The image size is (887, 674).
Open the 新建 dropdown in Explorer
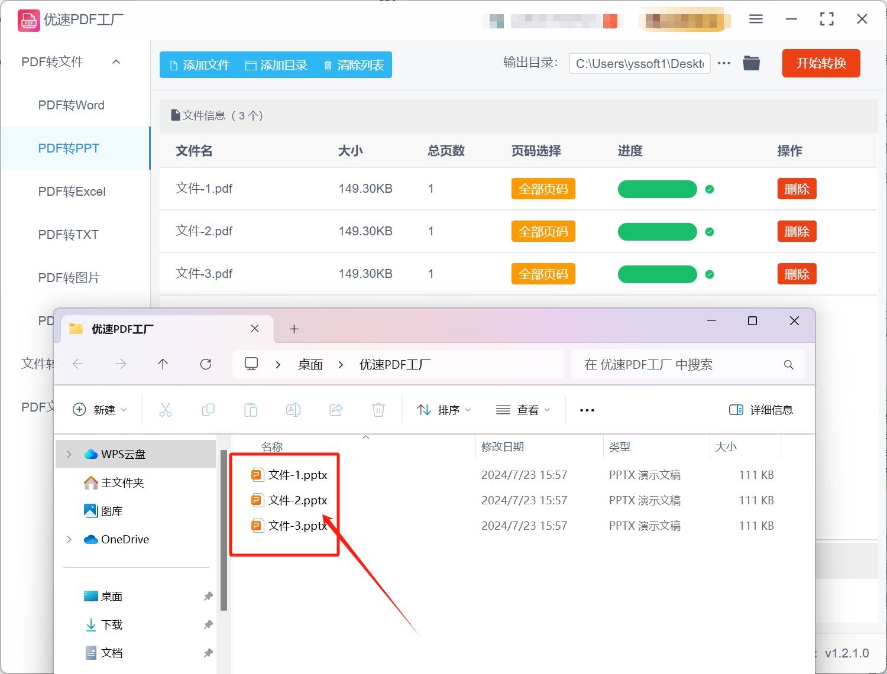pos(99,410)
